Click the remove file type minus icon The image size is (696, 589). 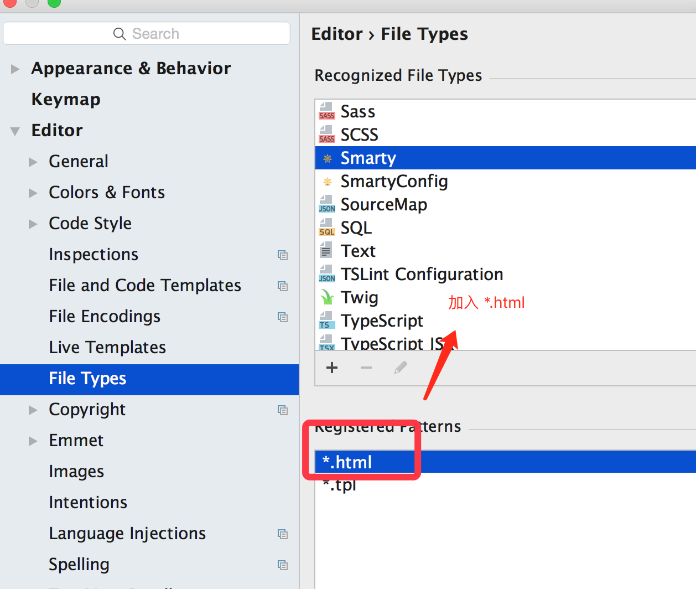click(x=366, y=368)
